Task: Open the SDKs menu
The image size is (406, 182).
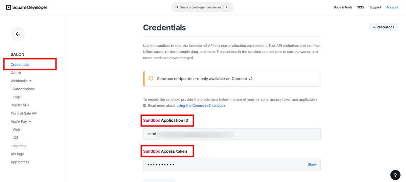Action: (x=361, y=7)
